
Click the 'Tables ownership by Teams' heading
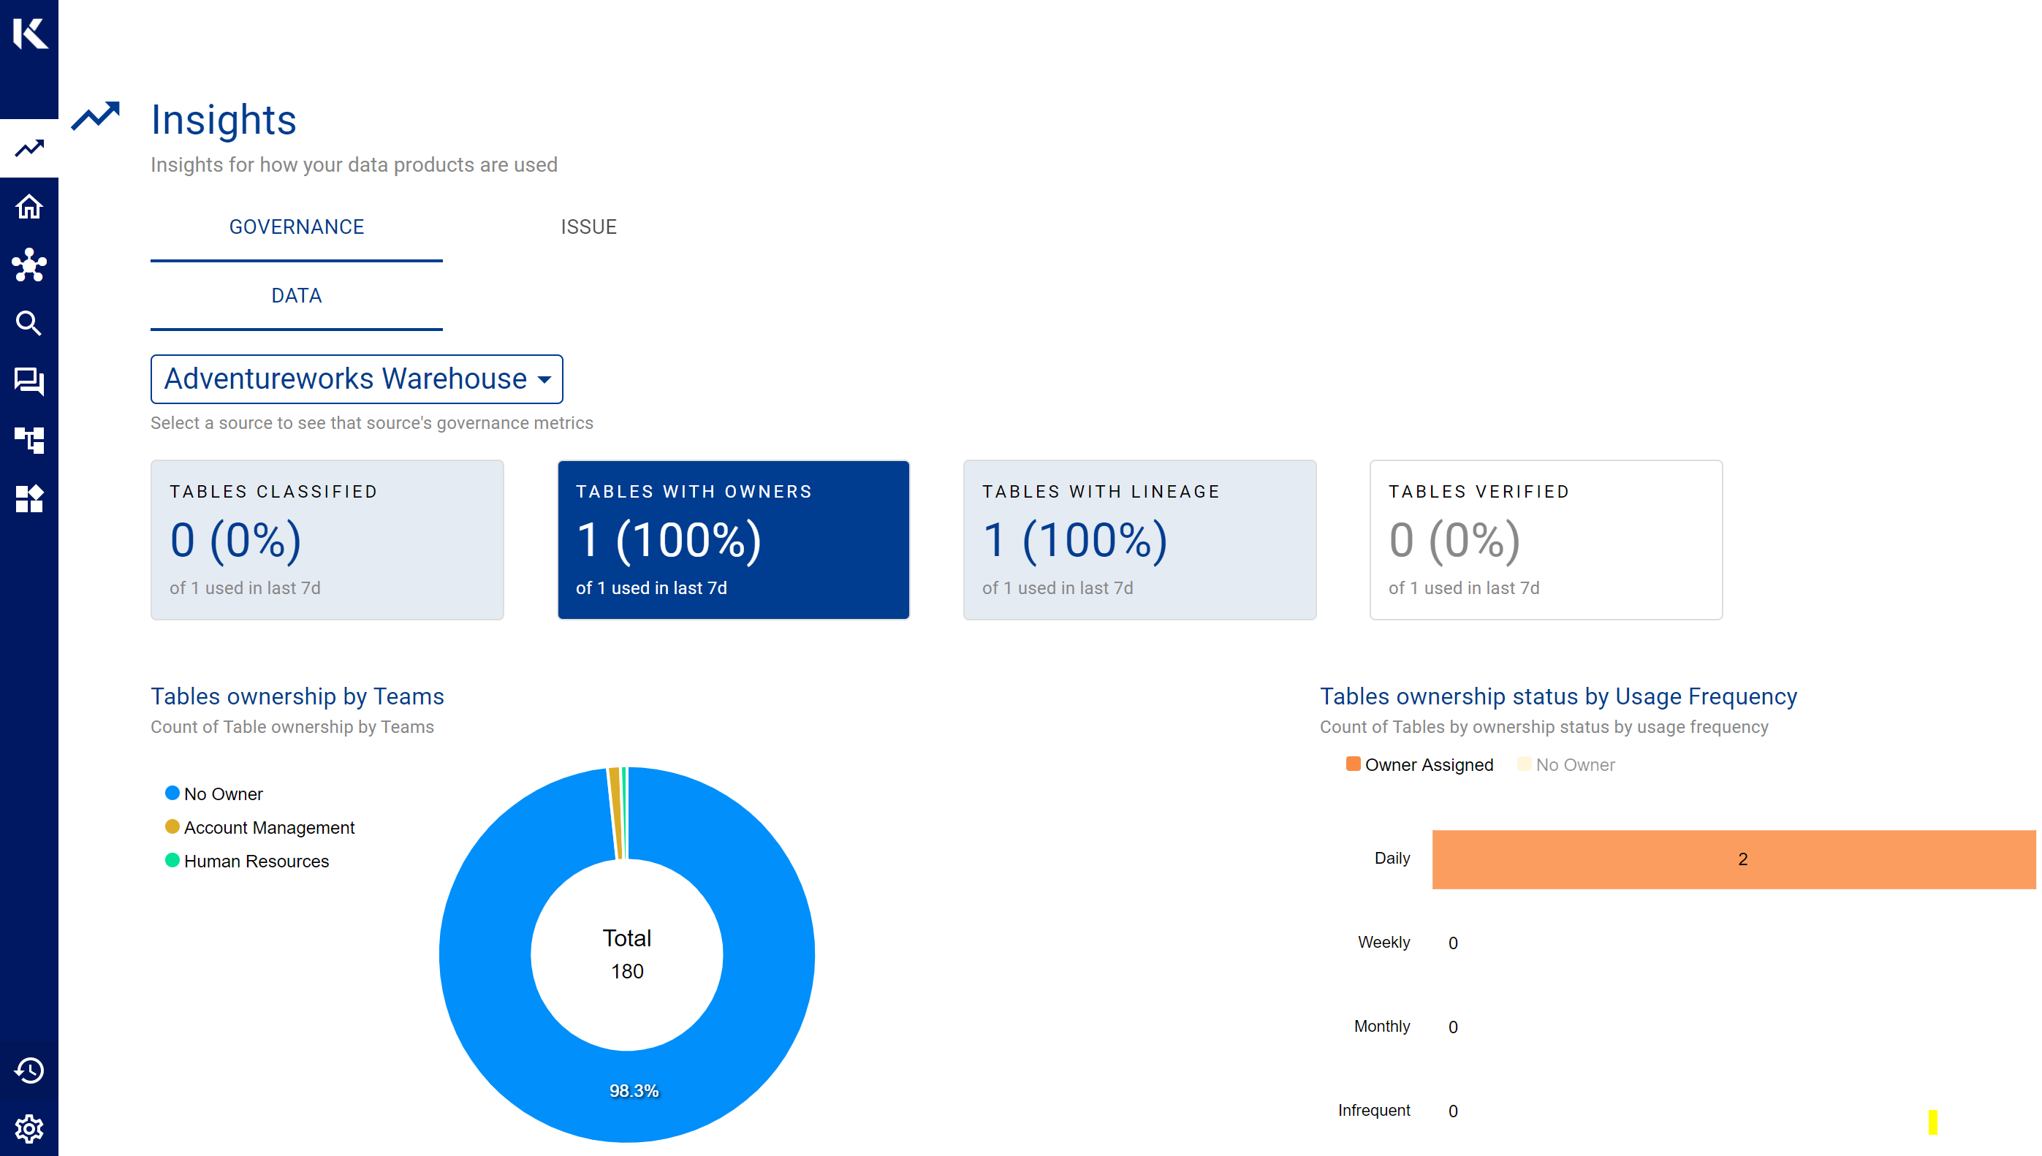coord(297,696)
